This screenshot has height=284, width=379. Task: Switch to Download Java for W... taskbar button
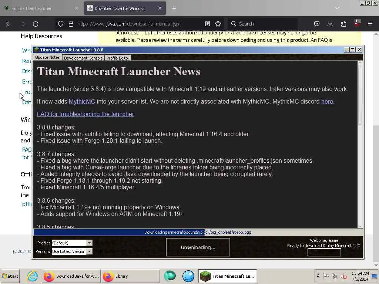[71, 276]
